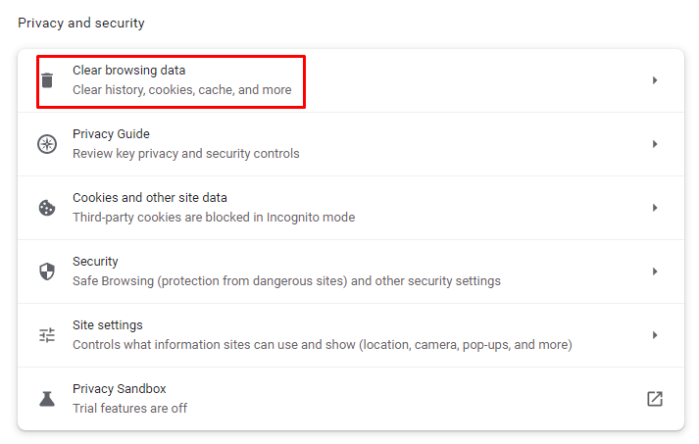
Task: Go to the Security title
Action: click(x=95, y=262)
